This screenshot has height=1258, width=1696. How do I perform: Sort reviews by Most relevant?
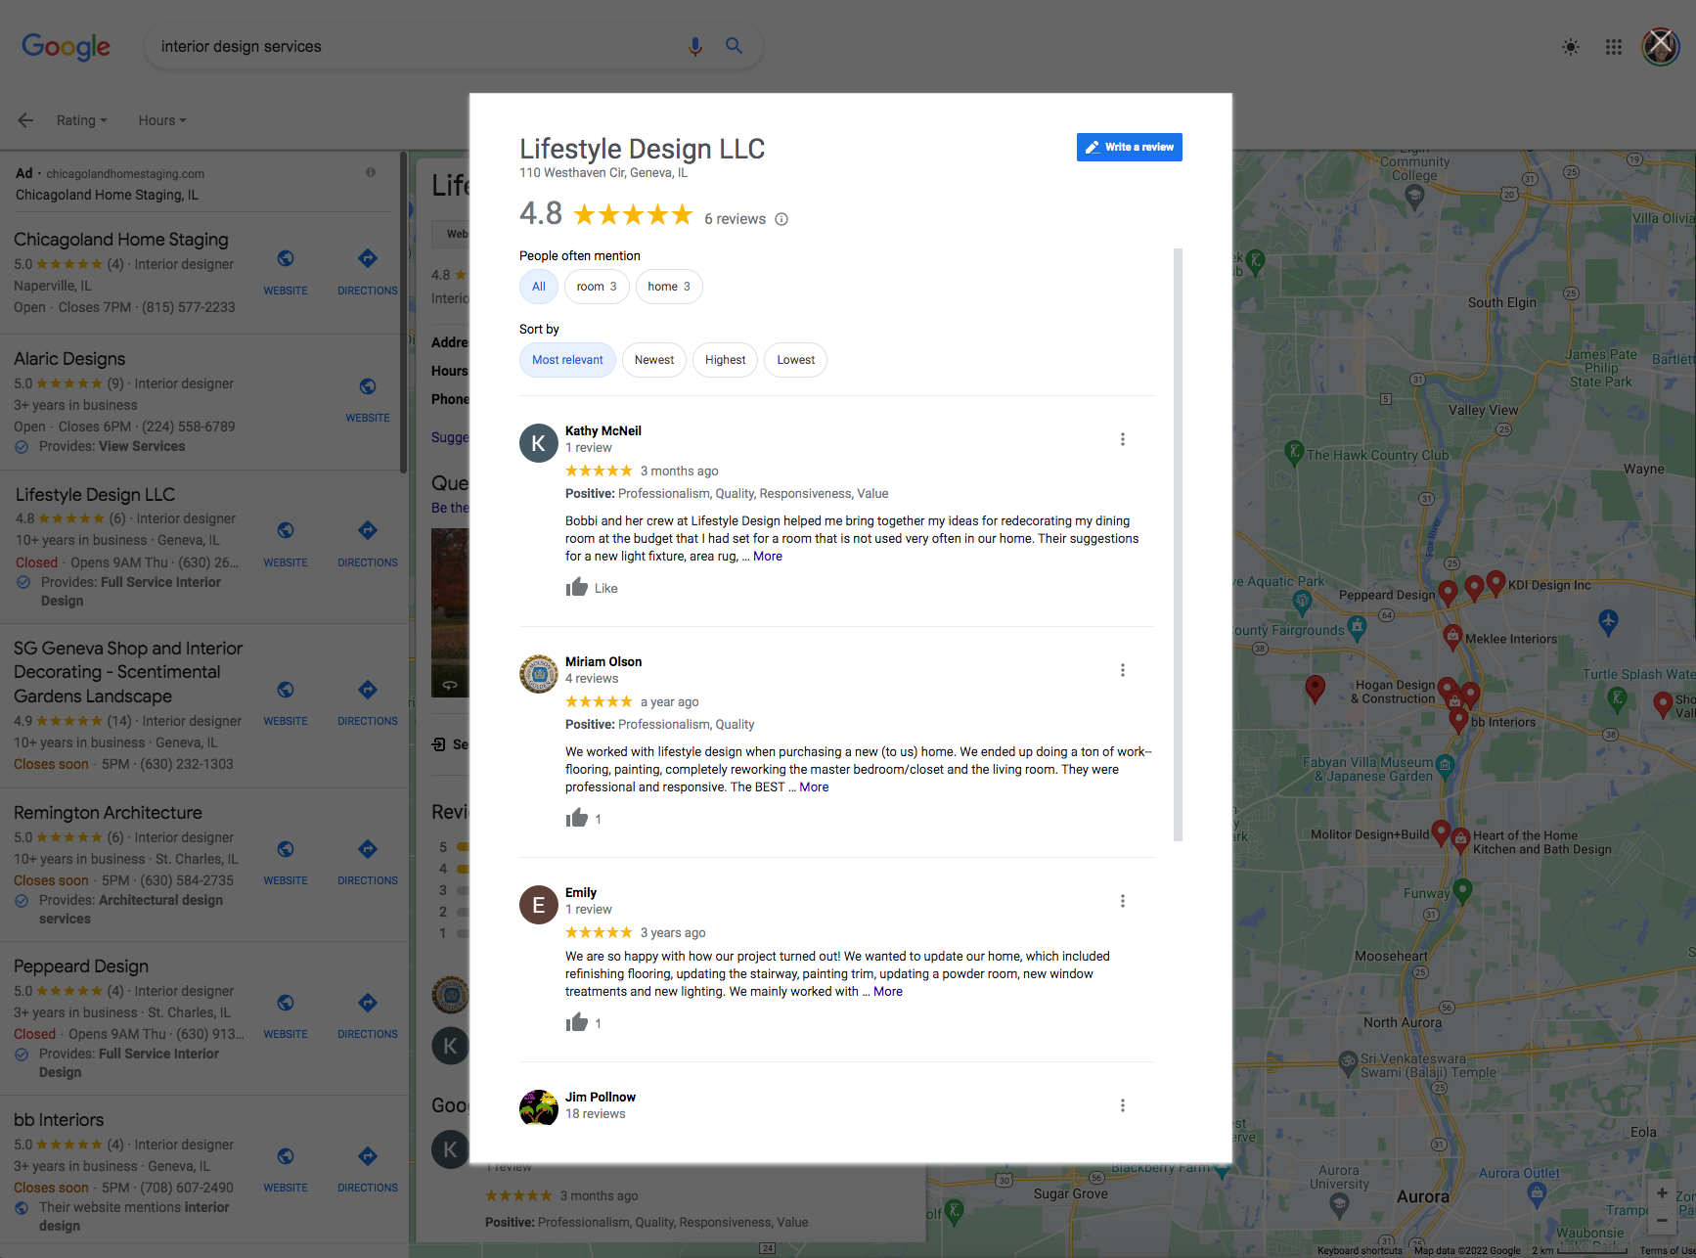pos(567,360)
